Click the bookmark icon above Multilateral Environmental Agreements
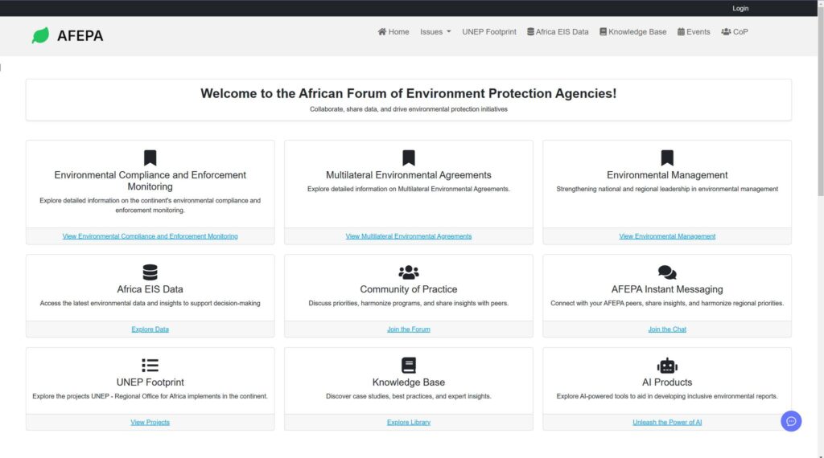 (x=408, y=157)
